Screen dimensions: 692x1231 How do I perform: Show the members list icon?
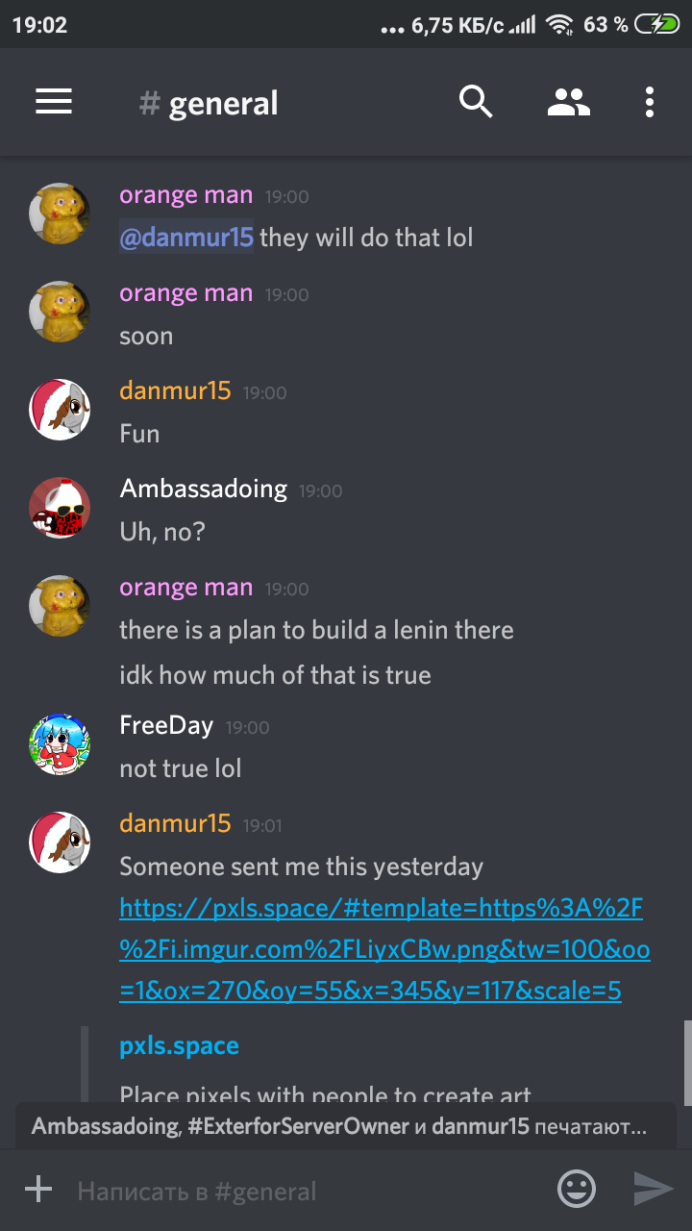(x=569, y=102)
